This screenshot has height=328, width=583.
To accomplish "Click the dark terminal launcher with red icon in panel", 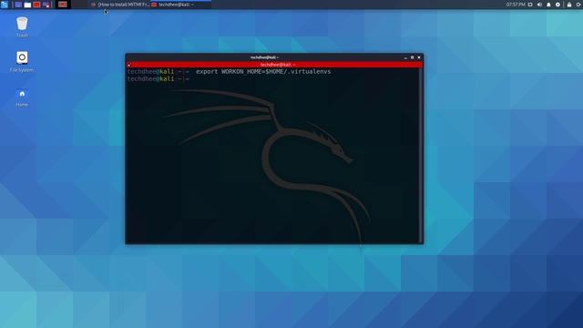I will tap(63, 5).
